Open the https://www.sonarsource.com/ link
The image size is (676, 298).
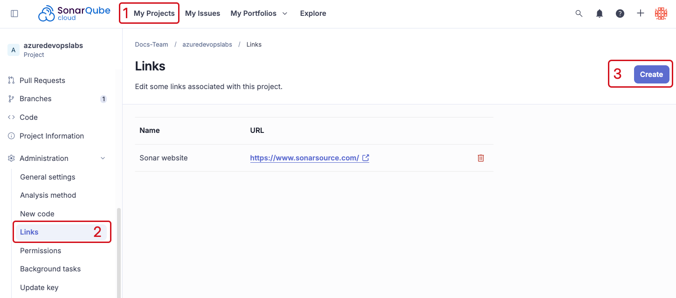click(304, 158)
